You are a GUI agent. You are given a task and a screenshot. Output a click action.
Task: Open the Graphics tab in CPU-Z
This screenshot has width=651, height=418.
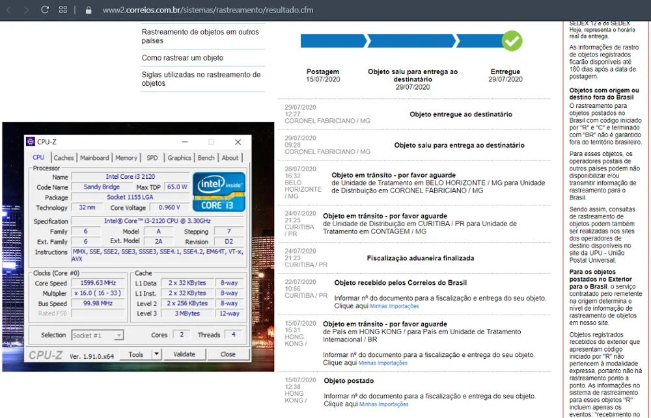point(180,157)
